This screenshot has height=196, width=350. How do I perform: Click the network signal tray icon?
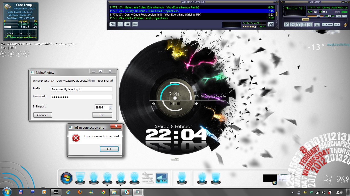pos(317,192)
